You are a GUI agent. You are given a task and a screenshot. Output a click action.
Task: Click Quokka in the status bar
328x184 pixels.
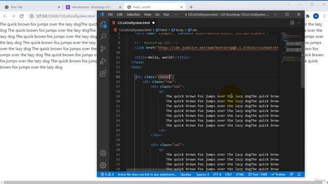pos(186,174)
